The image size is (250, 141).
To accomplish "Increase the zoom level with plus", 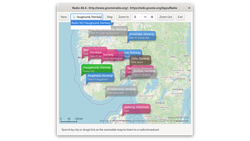I will [x=152, y=17].
